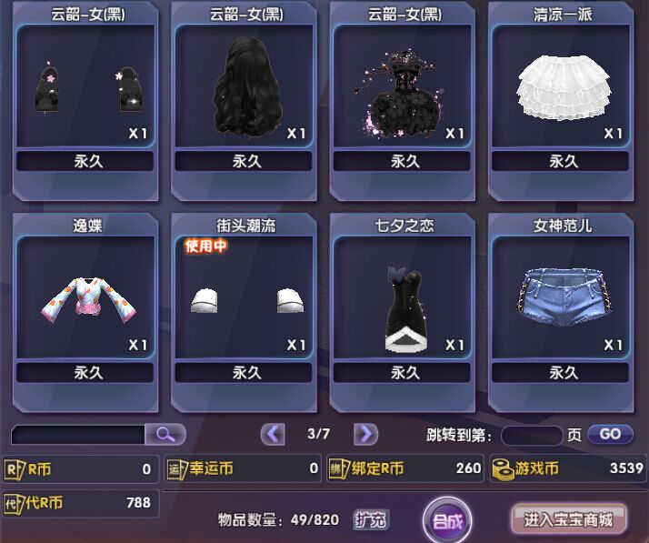This screenshot has height=543, width=649.
Task: Select the 女神范儿 denim shorts item
Action: point(561,313)
